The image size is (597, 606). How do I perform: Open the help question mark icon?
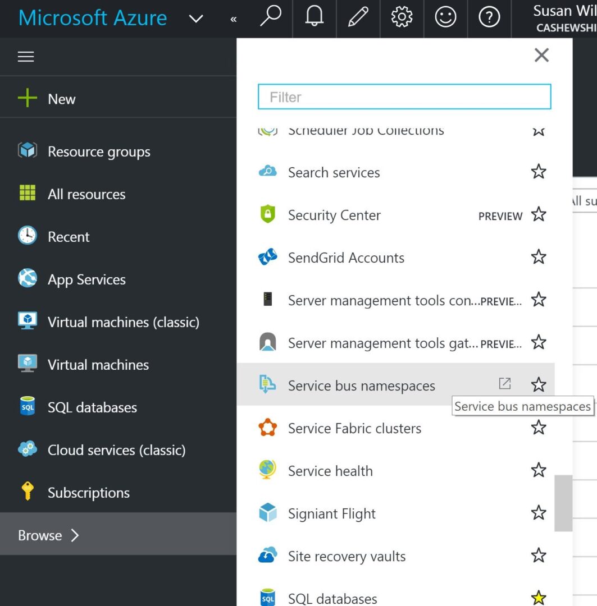coord(489,17)
